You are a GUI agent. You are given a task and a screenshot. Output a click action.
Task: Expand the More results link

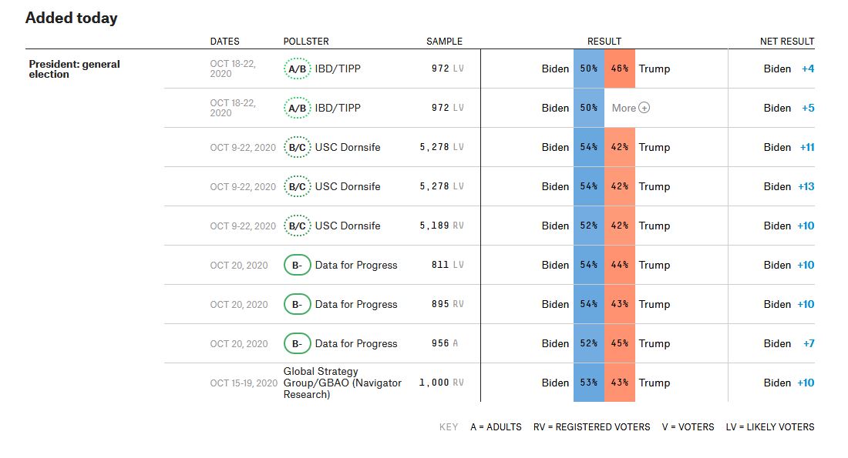[624, 108]
